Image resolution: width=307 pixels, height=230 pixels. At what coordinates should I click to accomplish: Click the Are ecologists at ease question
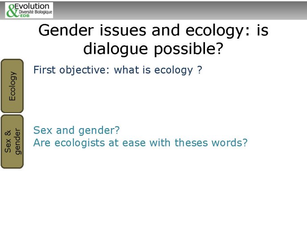point(140,143)
